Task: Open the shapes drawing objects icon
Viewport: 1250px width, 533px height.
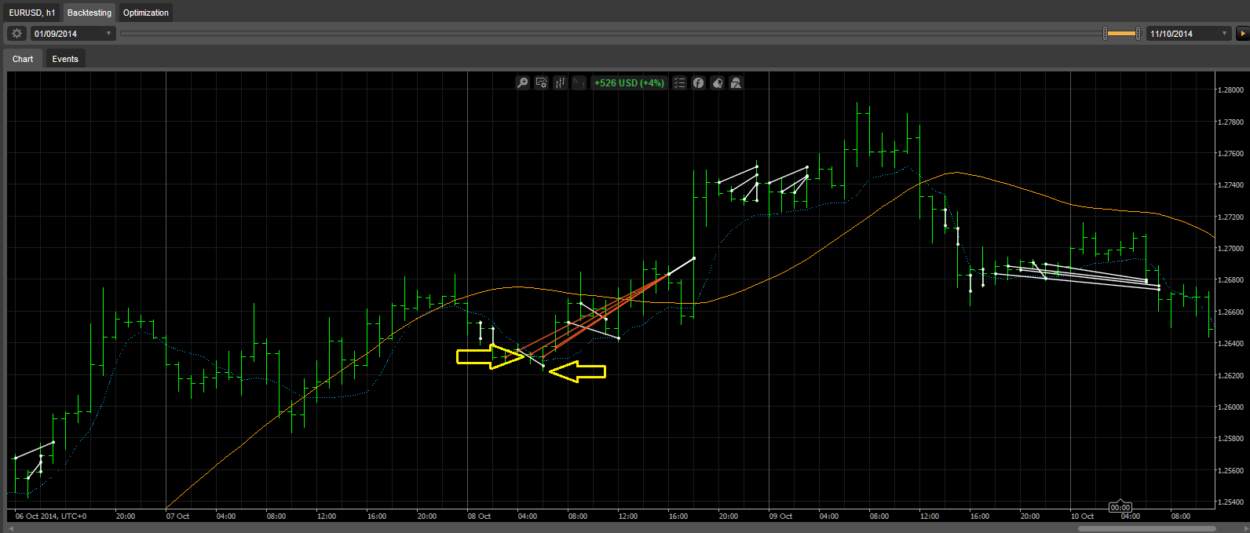Action: [736, 82]
